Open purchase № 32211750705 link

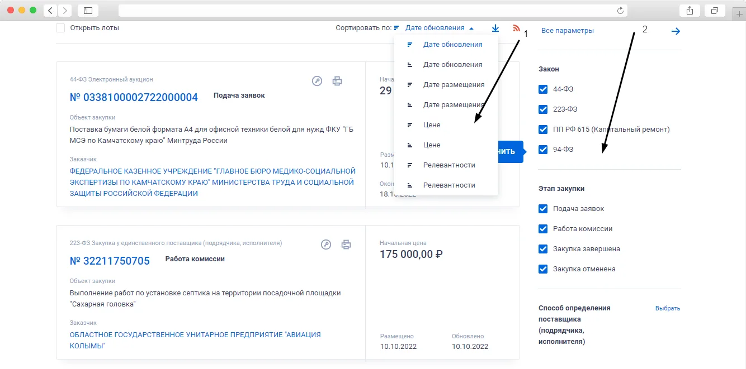coord(110,261)
